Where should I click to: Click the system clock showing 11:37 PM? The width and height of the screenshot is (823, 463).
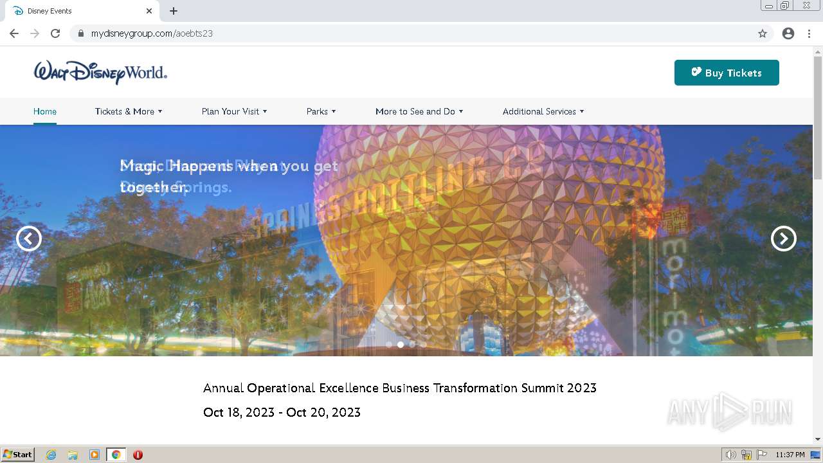[x=790, y=455]
